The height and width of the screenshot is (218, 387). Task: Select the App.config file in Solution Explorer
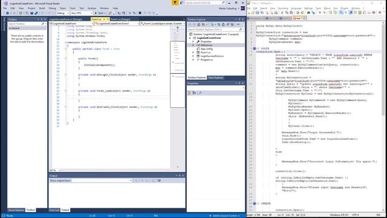click(207, 49)
